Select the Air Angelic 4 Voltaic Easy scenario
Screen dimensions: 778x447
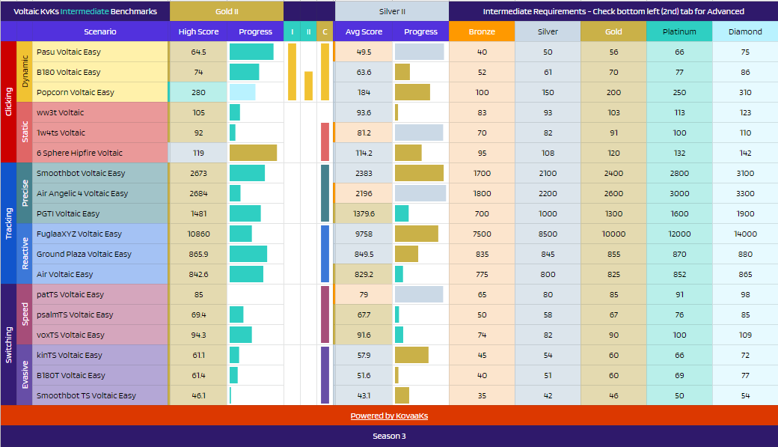click(x=99, y=193)
